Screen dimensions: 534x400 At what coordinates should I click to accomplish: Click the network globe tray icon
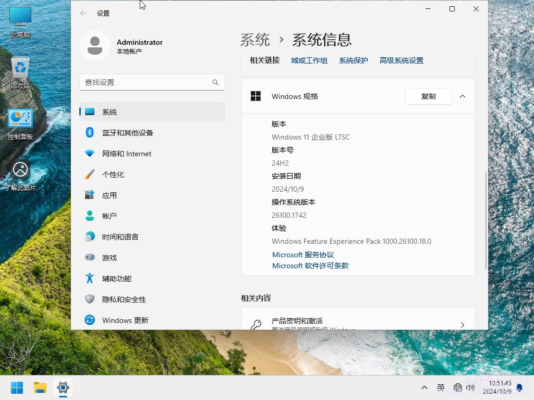click(458, 387)
